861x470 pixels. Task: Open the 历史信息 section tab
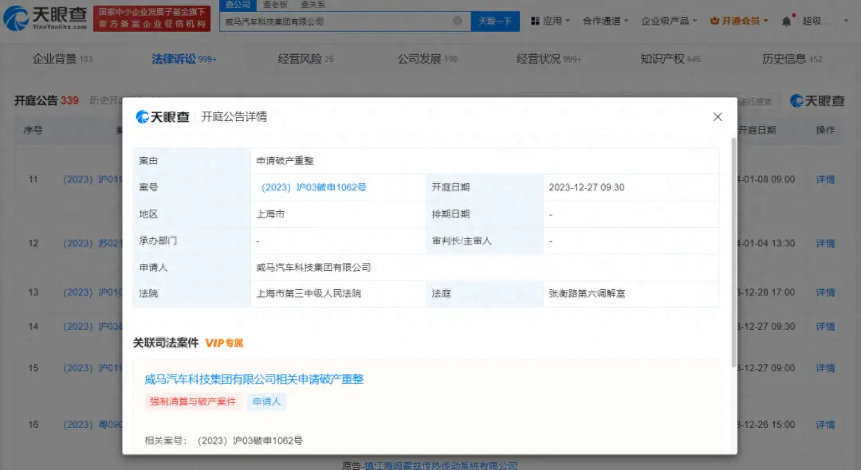(792, 59)
